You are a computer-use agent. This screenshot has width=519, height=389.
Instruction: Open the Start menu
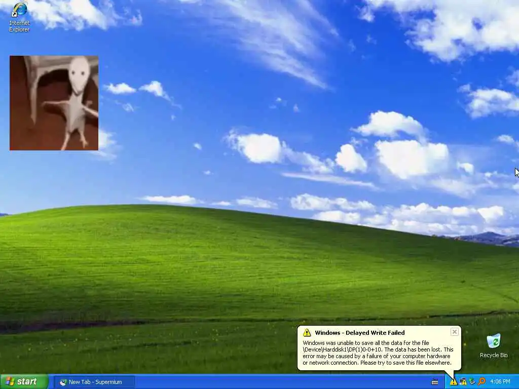[x=24, y=382]
